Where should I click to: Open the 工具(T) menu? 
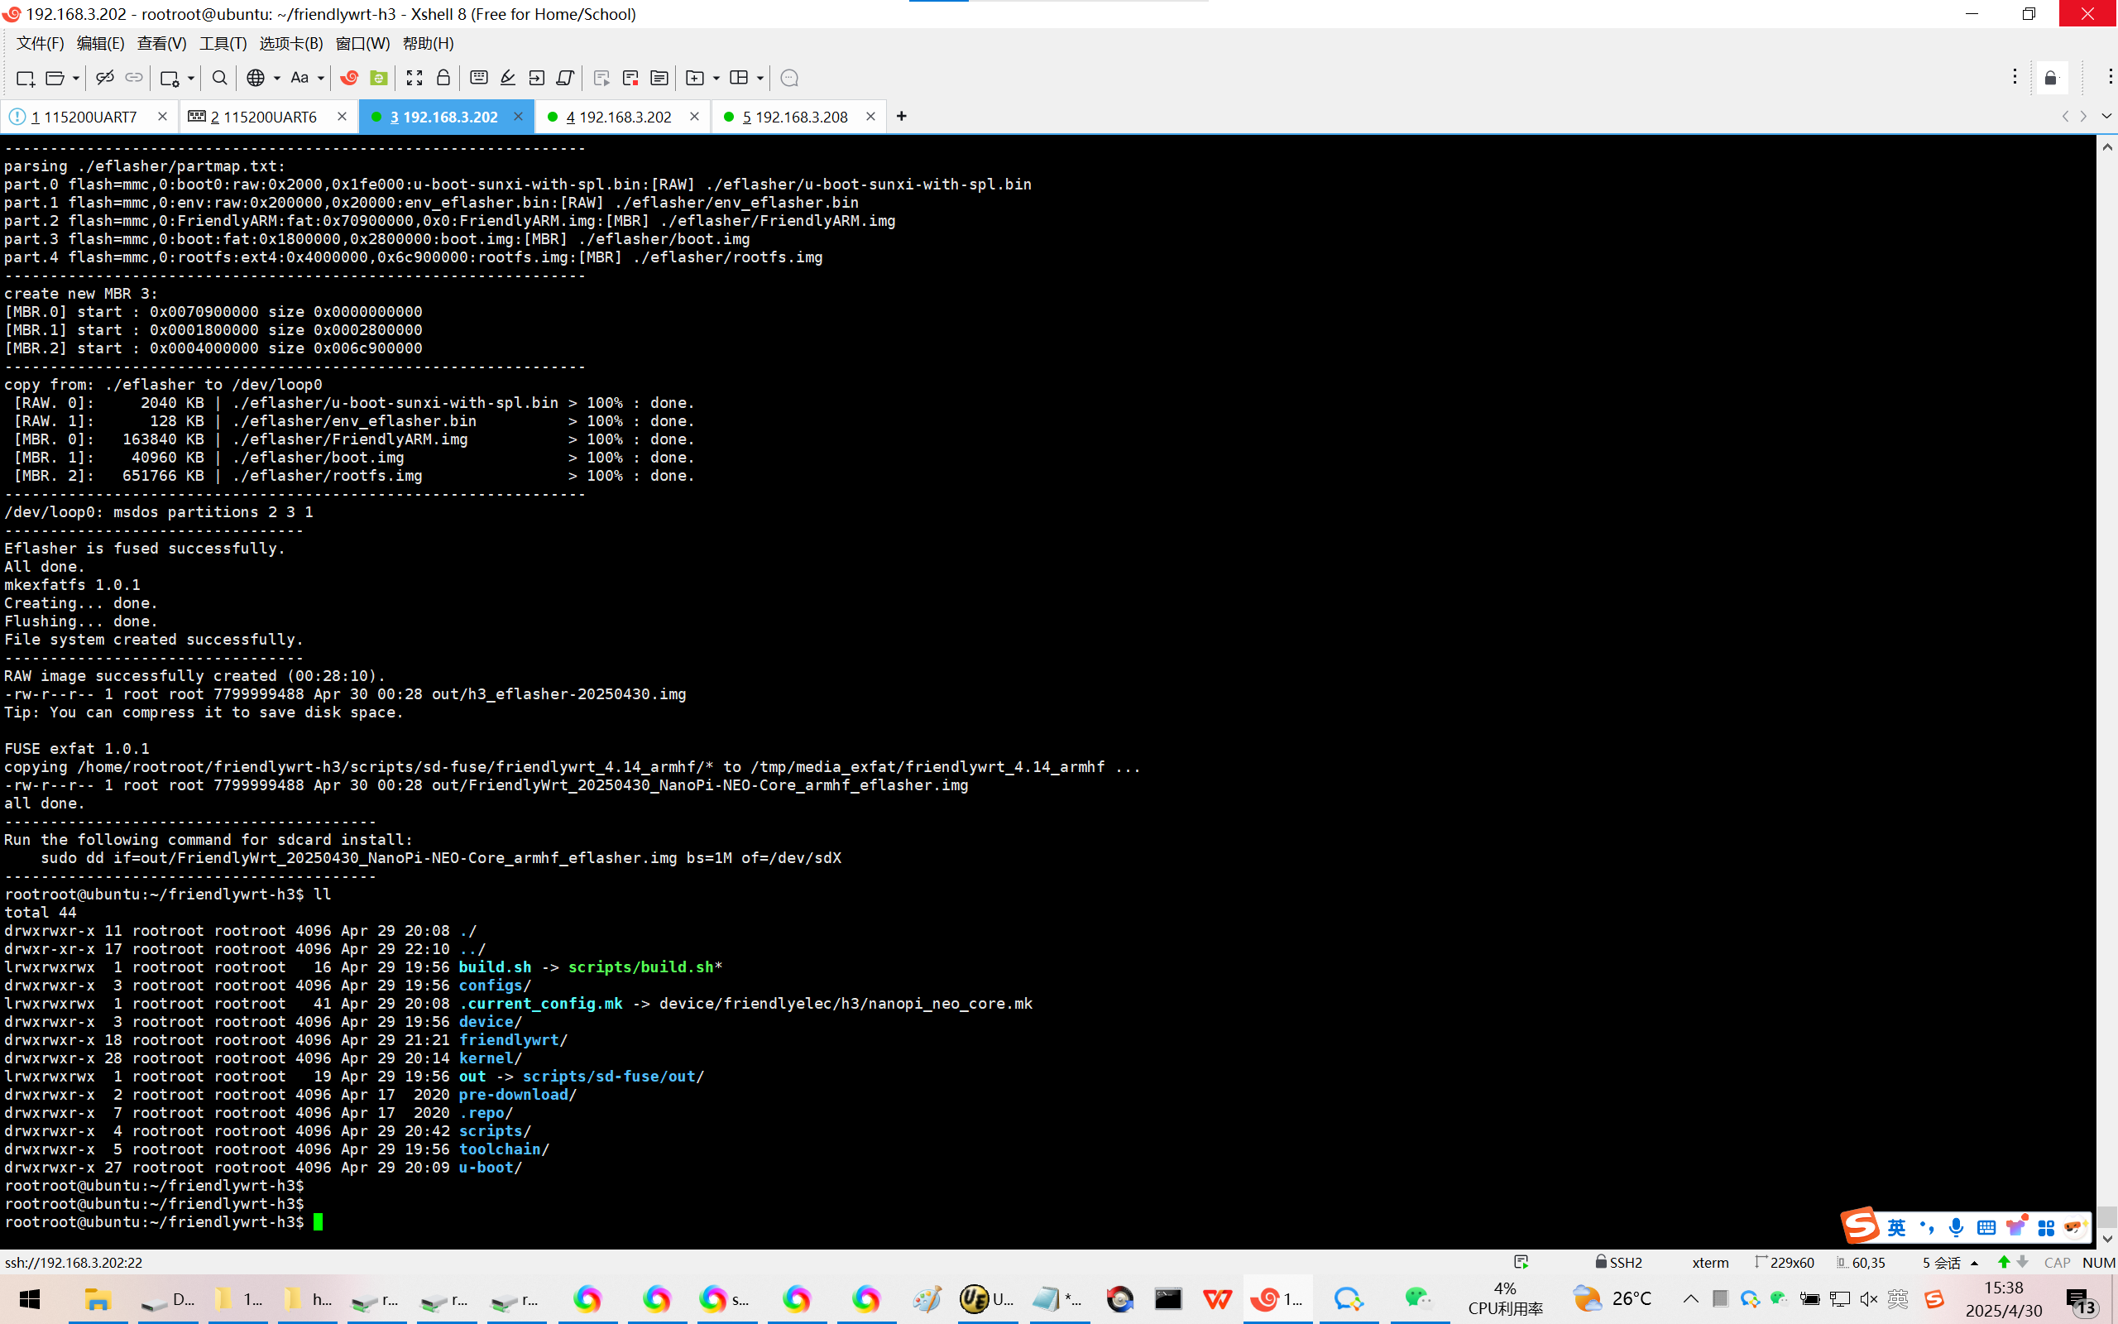223,43
